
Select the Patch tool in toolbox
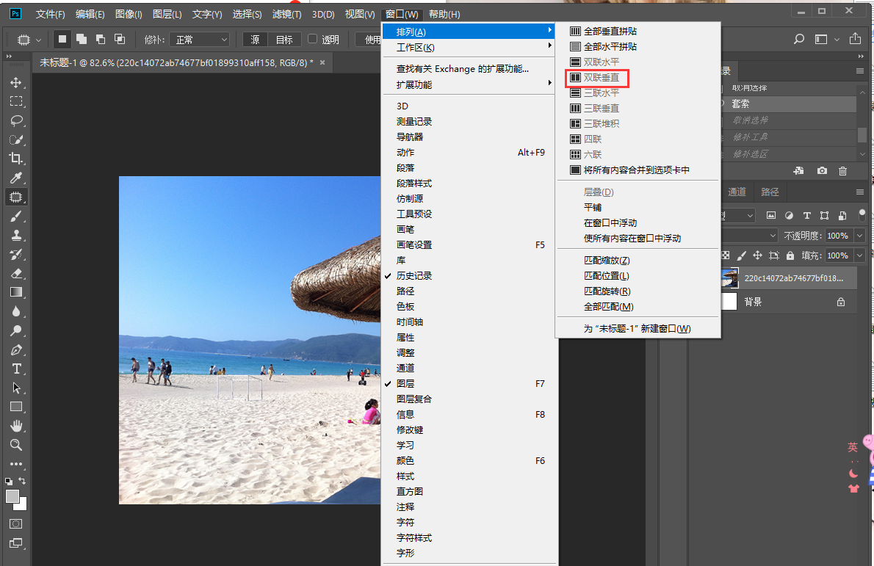[16, 197]
